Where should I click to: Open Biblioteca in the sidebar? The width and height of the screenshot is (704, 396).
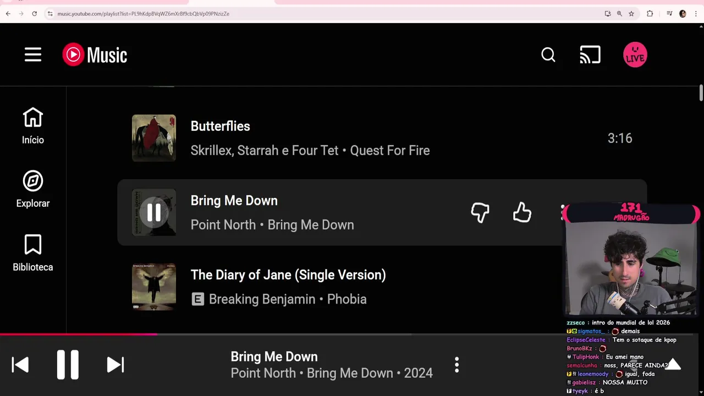[x=33, y=253]
